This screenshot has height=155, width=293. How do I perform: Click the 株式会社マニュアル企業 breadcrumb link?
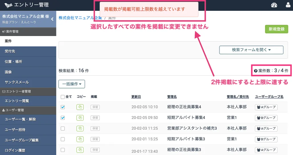[x=80, y=18]
